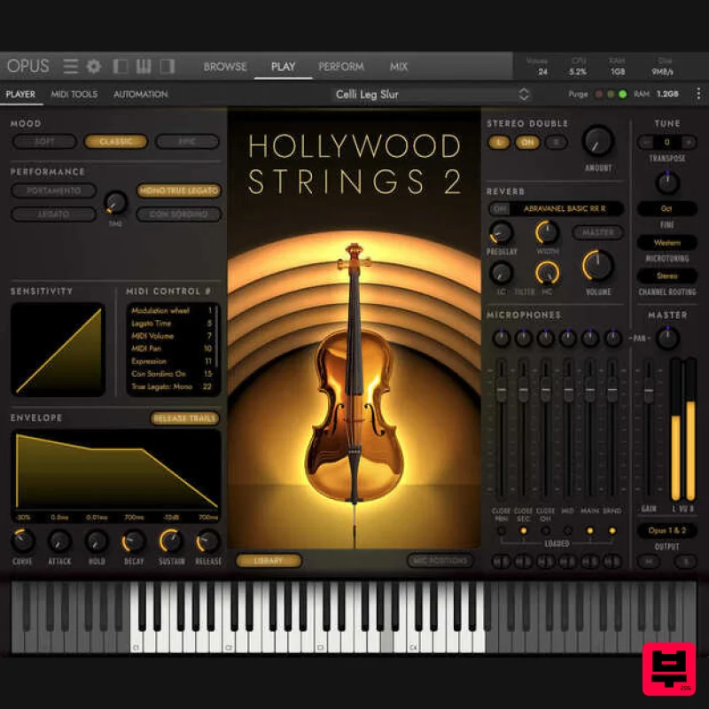Click the envelope Release knob
709x709 pixels.
click(x=208, y=541)
